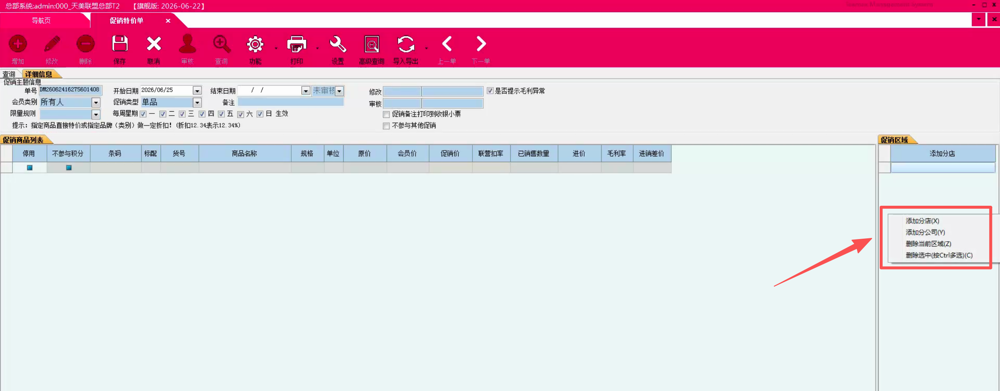Click the 导入导出 import/export icon
1000x391 pixels.
tap(406, 44)
